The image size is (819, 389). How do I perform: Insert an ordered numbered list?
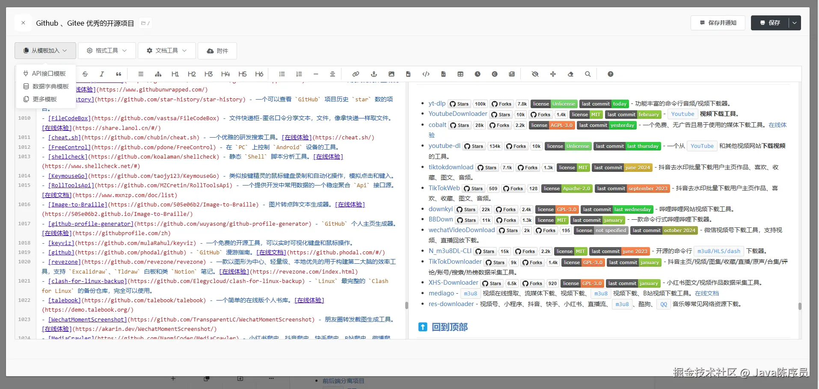pos(299,74)
